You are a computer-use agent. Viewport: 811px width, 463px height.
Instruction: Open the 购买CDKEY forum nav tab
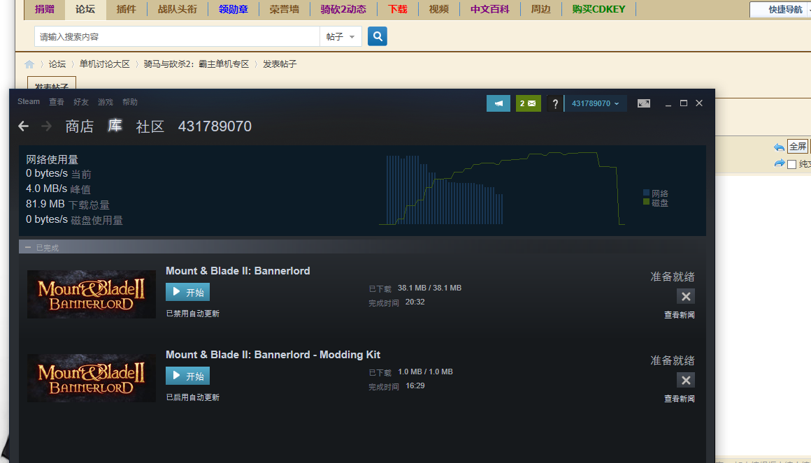[x=599, y=9]
